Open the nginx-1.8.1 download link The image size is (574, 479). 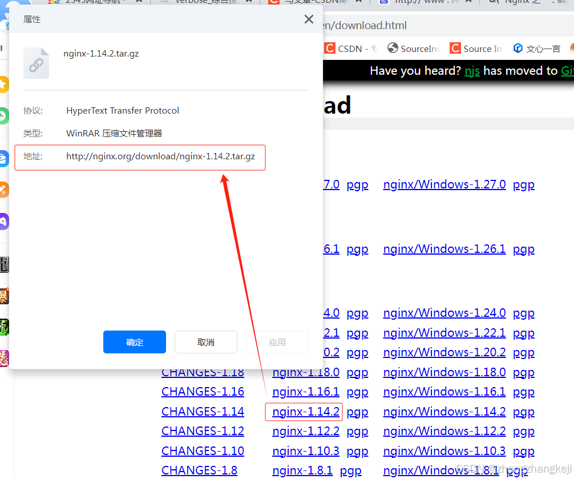302,470
